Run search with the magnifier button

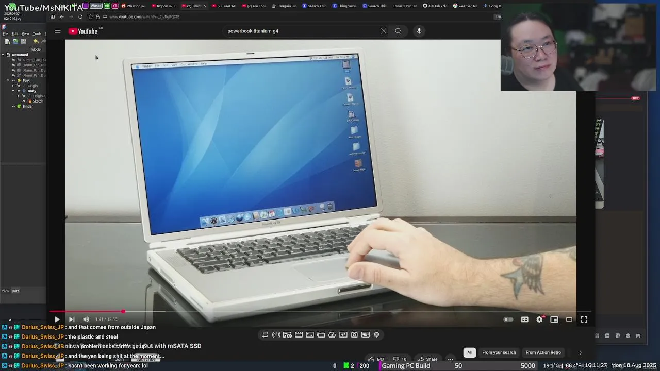click(x=398, y=31)
